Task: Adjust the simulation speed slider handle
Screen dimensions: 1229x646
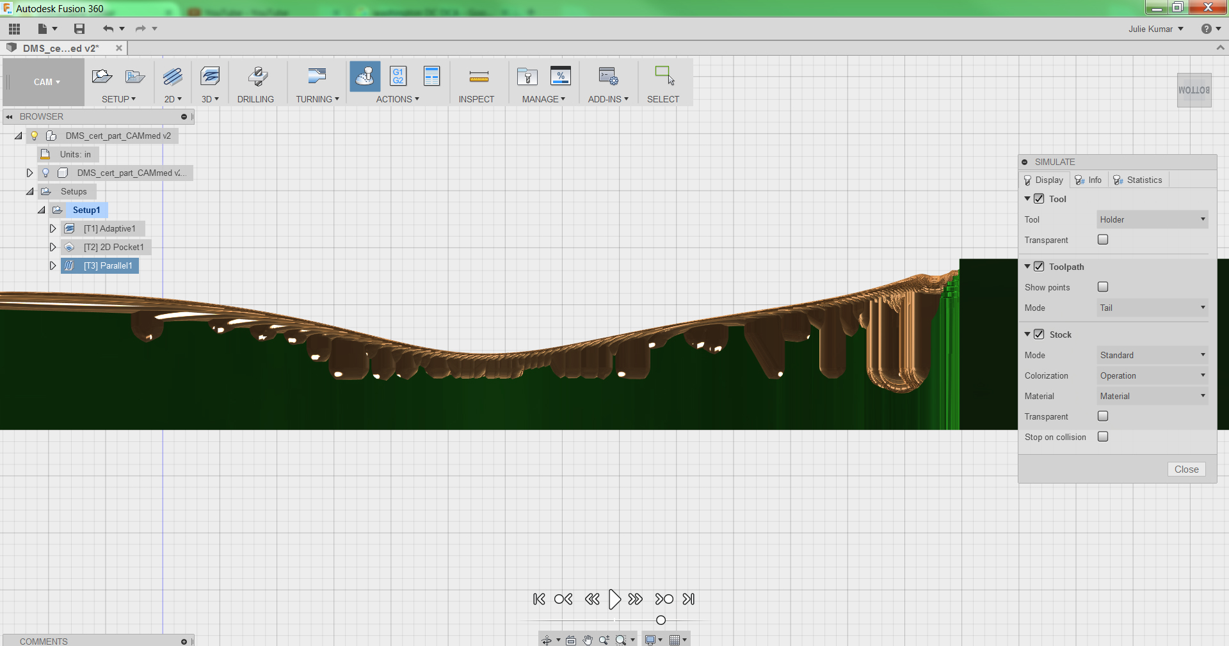Action: [x=661, y=620]
